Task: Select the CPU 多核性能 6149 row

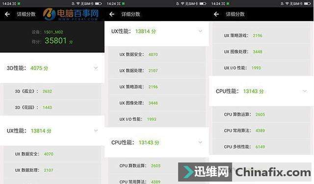Action: pos(262,147)
